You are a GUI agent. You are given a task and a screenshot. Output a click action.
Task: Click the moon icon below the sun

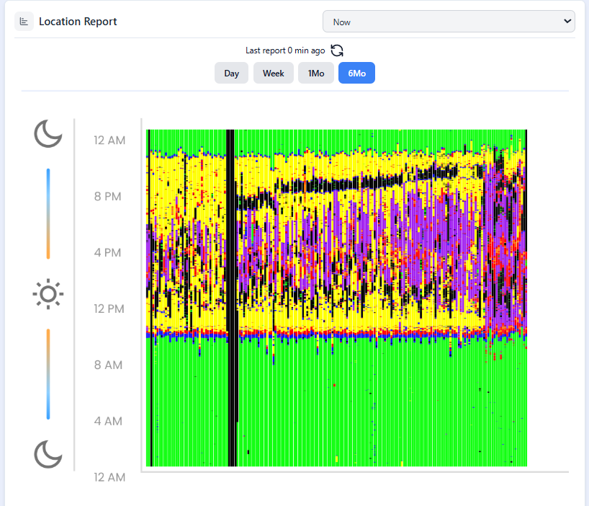tap(48, 454)
